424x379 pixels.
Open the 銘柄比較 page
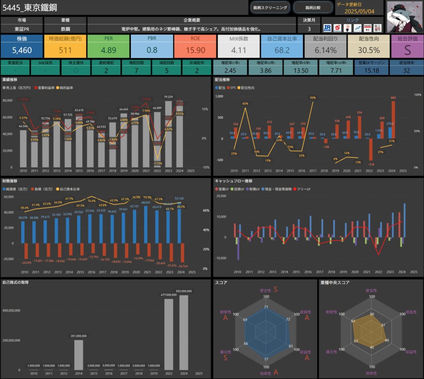[313, 7]
